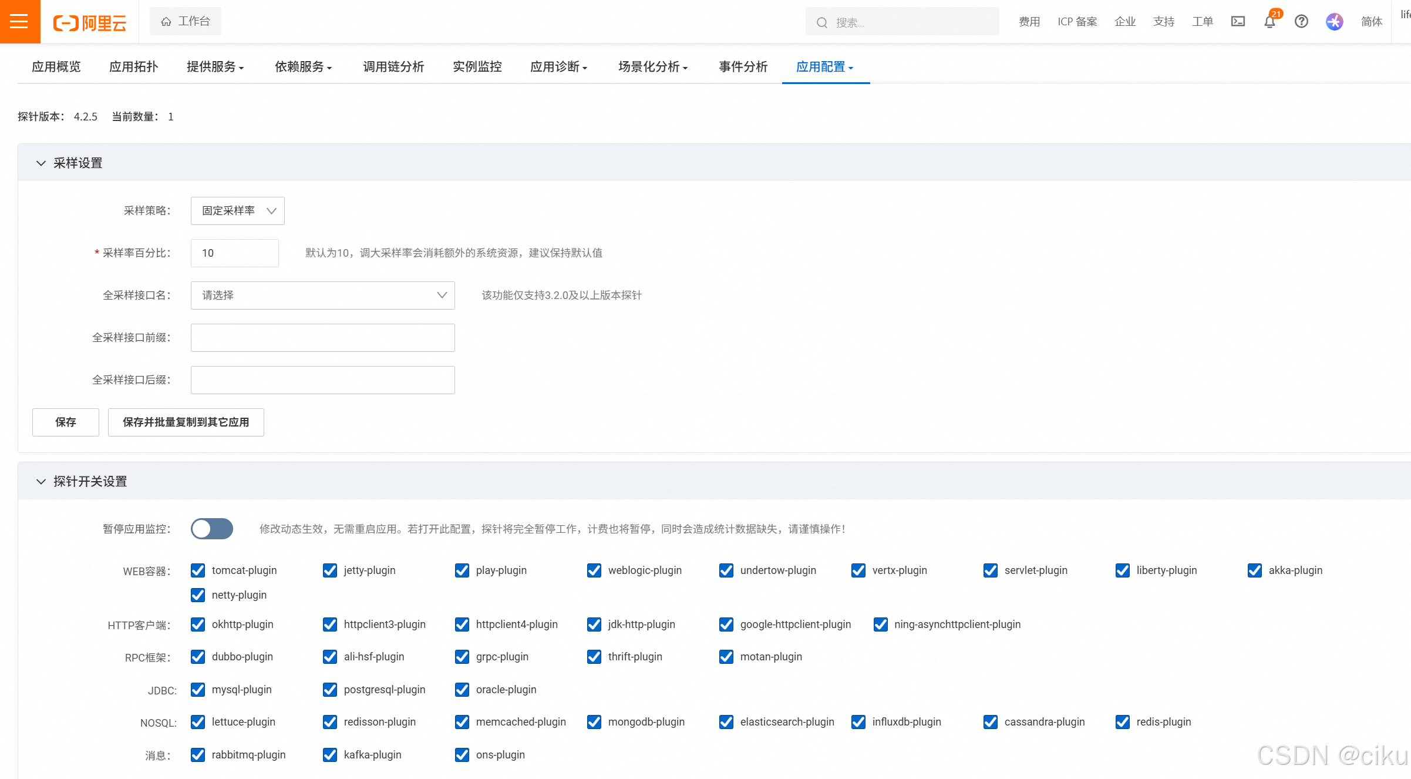Open the 全采样接口名 dropdown
Image resolution: width=1411 pixels, height=779 pixels.
(x=323, y=296)
